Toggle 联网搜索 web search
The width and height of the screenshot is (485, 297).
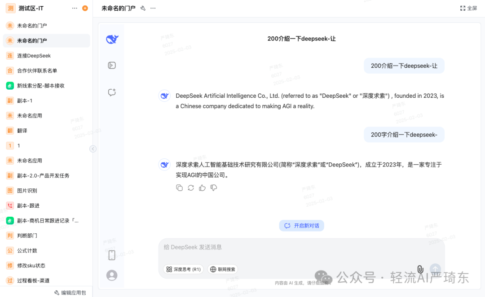(223, 269)
